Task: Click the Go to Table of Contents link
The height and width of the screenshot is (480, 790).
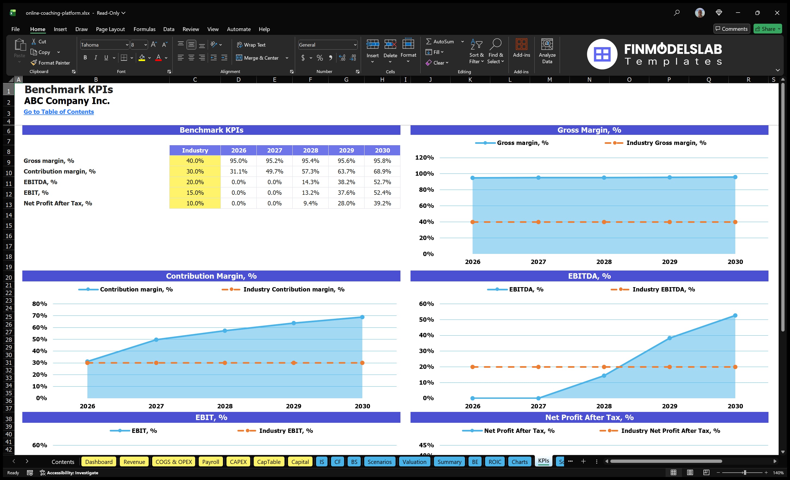Action: click(59, 112)
